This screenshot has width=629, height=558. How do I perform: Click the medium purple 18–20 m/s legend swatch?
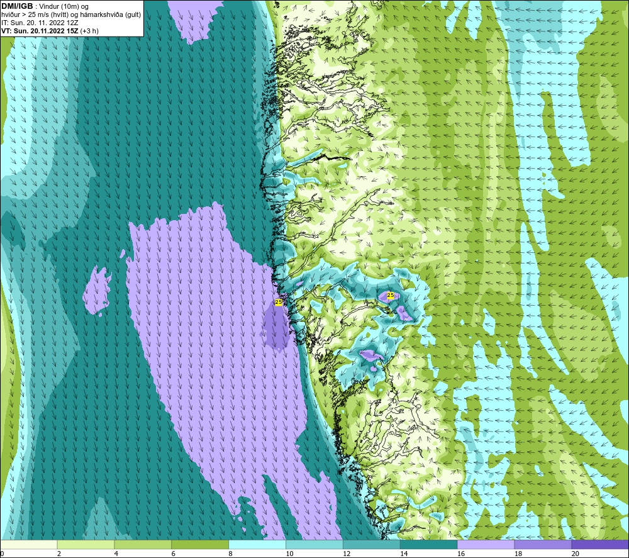(x=543, y=544)
